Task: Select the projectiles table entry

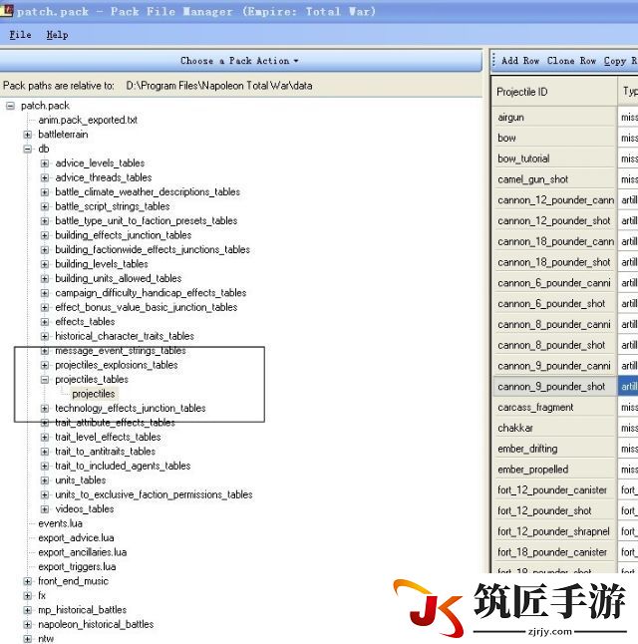Action: click(x=94, y=394)
